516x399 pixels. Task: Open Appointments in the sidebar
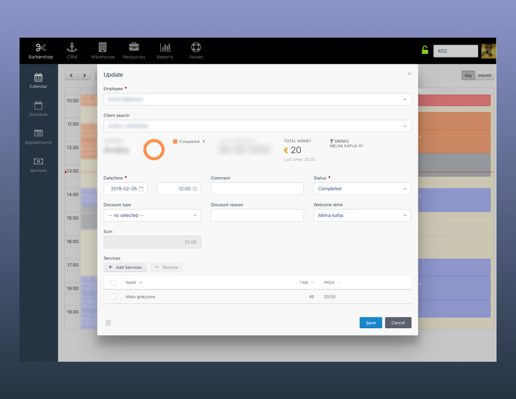(x=39, y=137)
